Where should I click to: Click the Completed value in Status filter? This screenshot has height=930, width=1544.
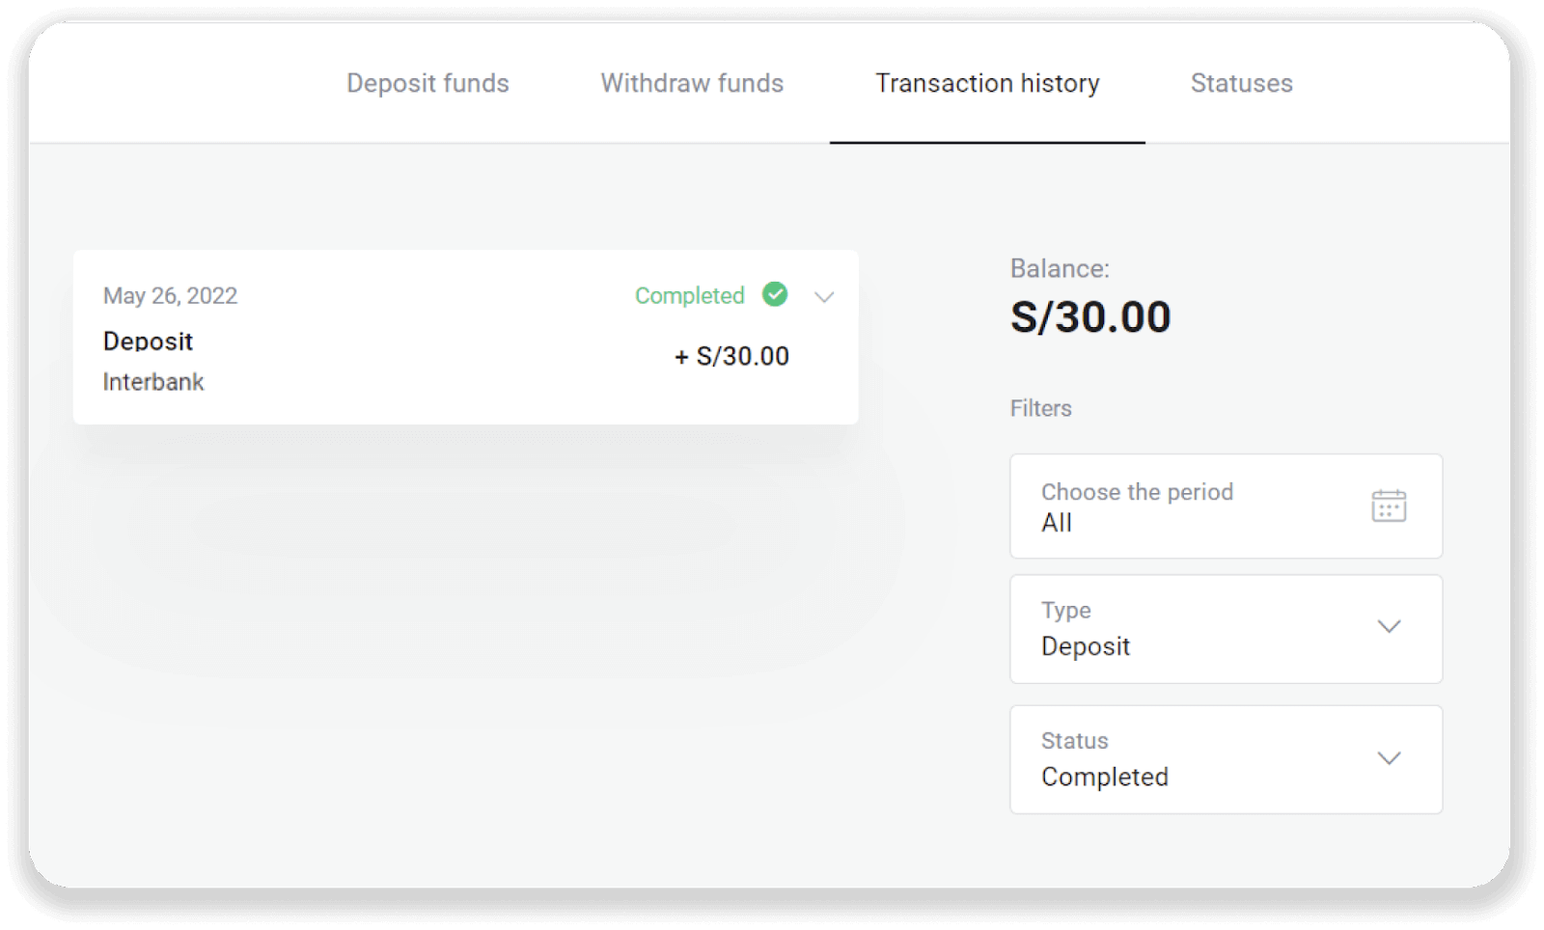pos(1105,777)
